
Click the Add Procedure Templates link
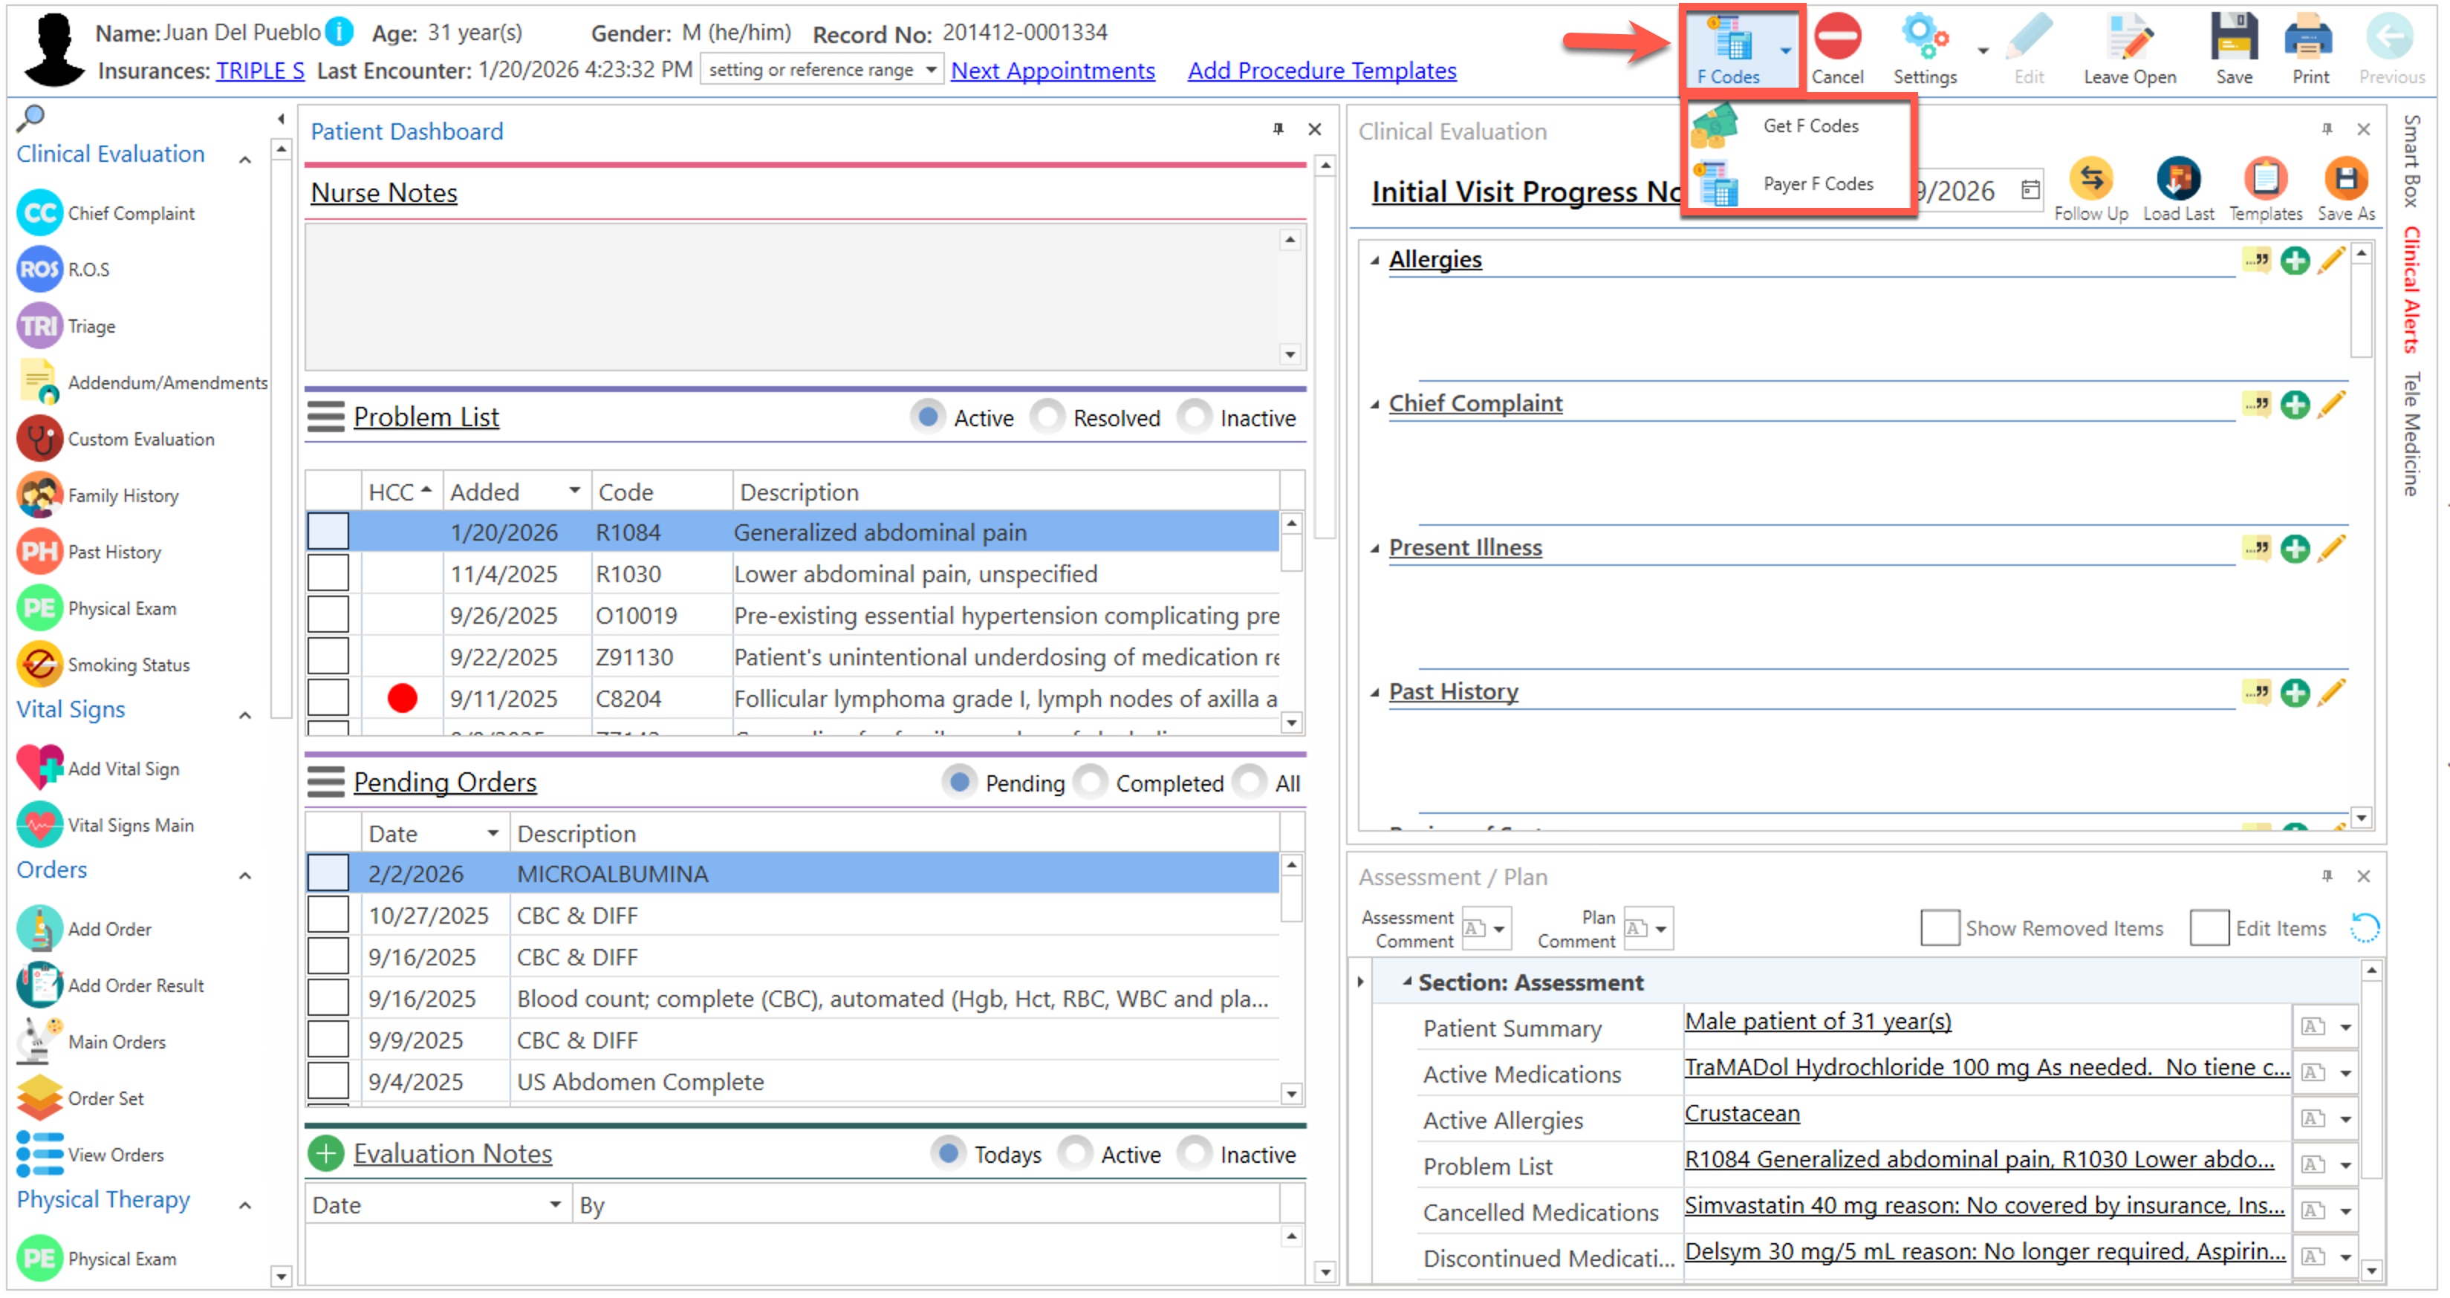pyautogui.click(x=1321, y=71)
